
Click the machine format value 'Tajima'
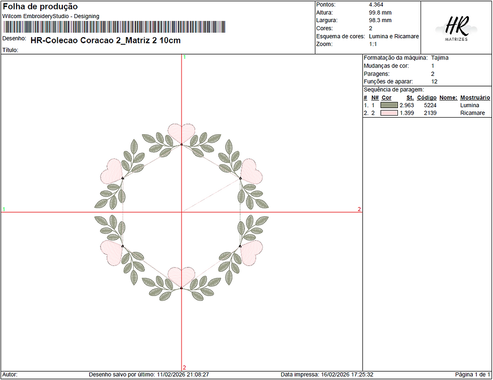(440, 58)
